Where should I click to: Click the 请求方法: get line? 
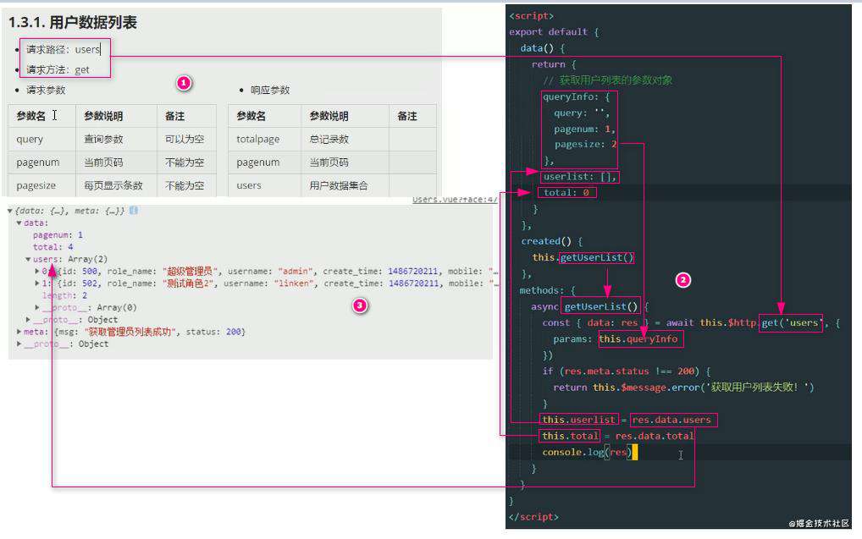pyautogui.click(x=58, y=69)
